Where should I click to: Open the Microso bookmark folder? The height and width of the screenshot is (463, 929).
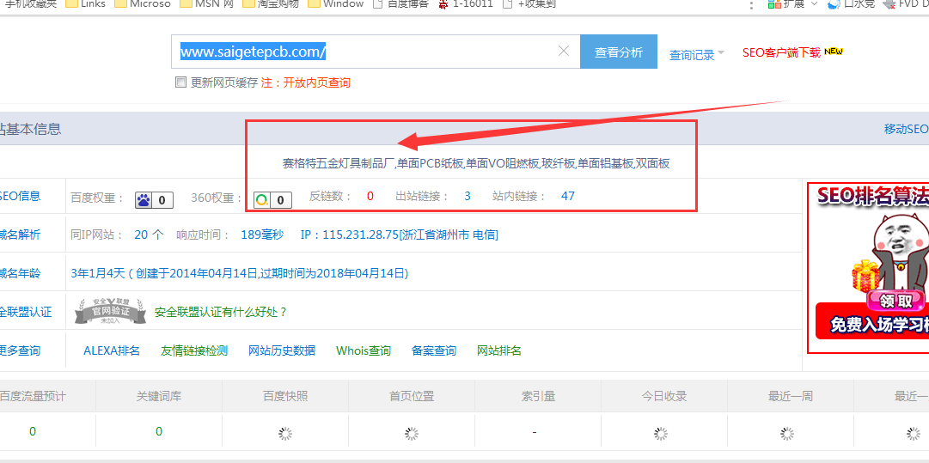click(142, 4)
